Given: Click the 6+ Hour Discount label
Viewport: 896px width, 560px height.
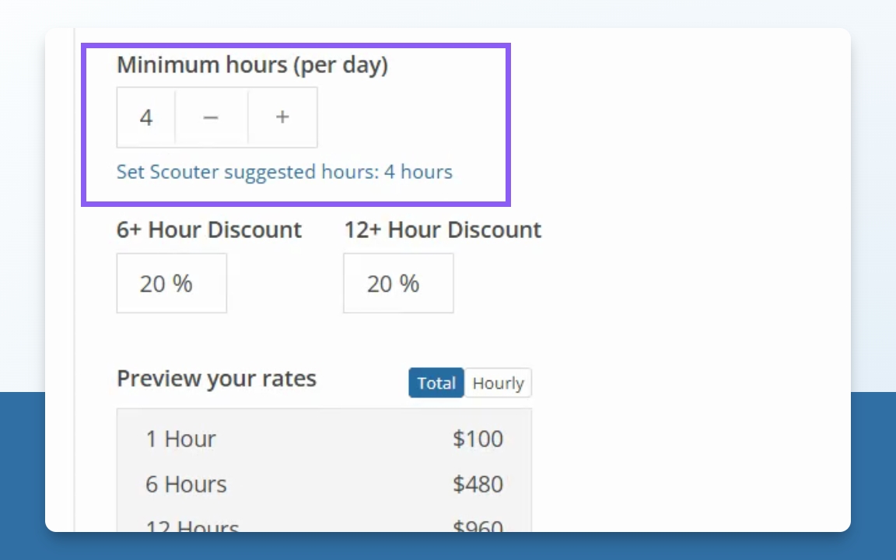Looking at the screenshot, I should pos(209,230).
